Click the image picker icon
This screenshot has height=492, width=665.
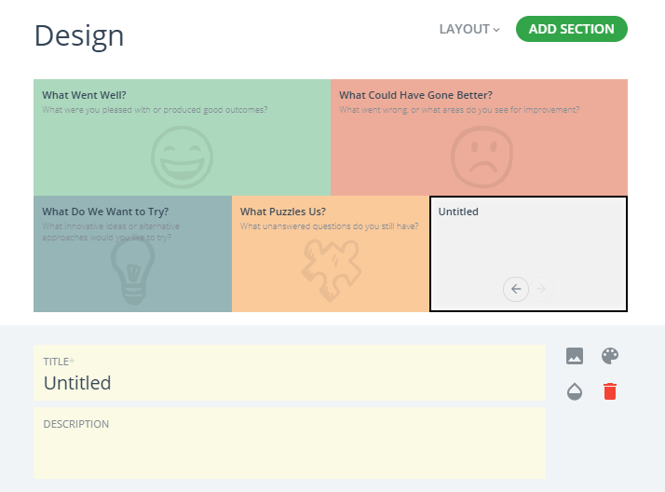click(575, 356)
